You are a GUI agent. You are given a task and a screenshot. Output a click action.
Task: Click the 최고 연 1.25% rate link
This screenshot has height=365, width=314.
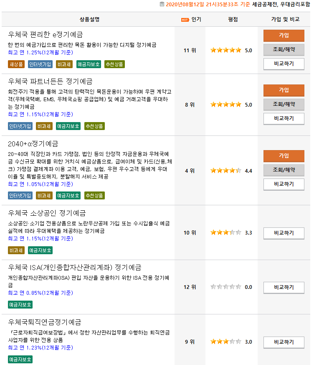(x=41, y=52)
